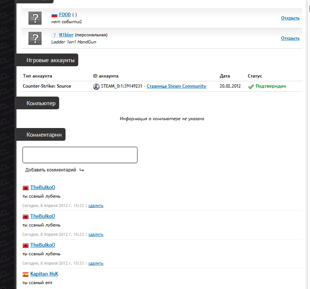Select the Игровые аккаунты section header

point(50,60)
